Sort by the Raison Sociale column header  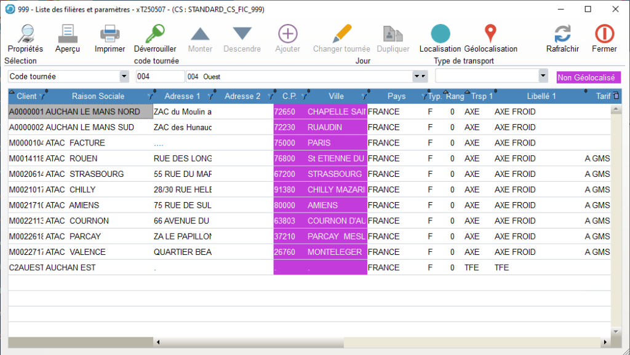click(x=98, y=96)
